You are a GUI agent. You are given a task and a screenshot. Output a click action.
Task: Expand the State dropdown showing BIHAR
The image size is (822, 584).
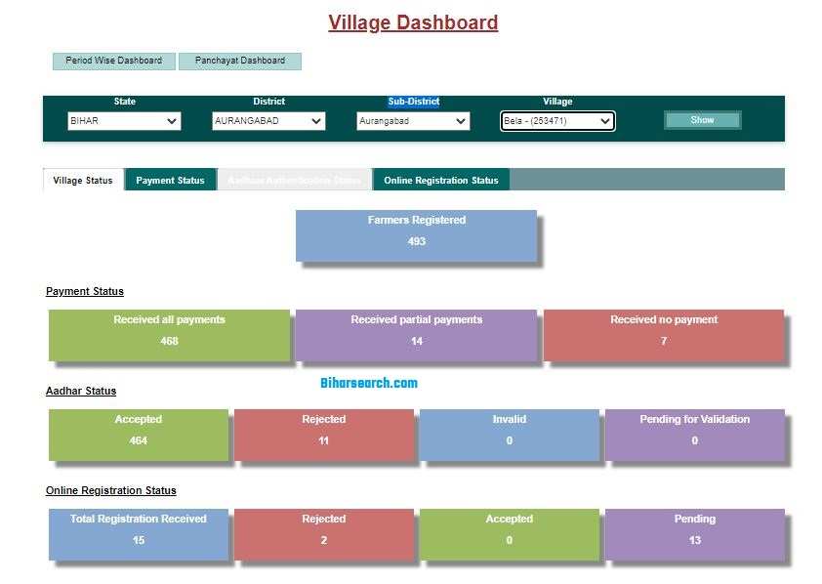click(x=124, y=121)
